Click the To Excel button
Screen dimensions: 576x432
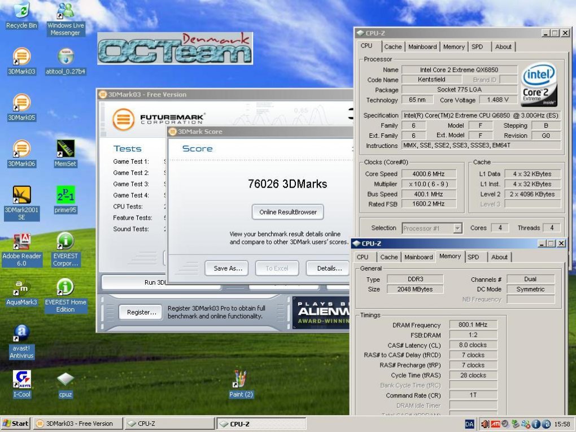277,268
